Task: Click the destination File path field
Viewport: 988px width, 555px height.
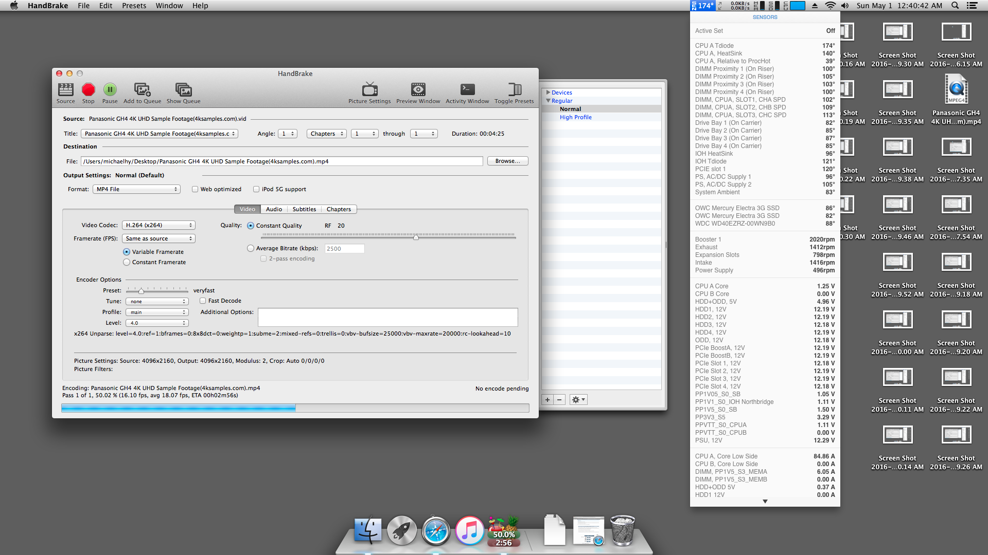Action: (x=281, y=161)
